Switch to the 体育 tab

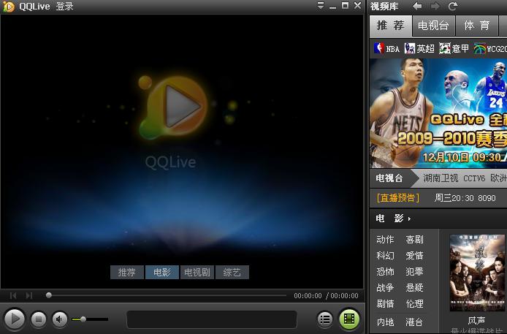tap(476, 26)
